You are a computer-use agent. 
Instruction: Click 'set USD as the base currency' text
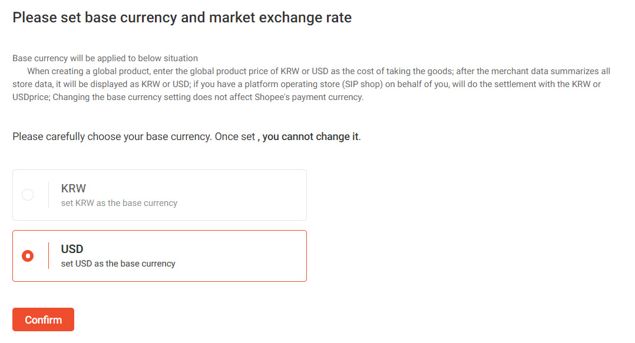(118, 264)
